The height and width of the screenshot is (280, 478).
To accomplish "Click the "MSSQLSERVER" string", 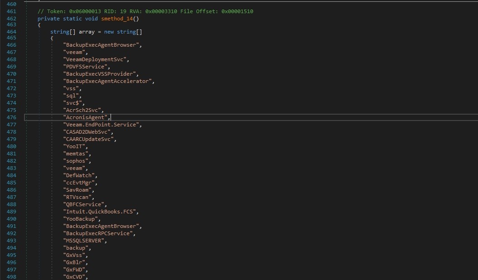I will click(83, 241).
